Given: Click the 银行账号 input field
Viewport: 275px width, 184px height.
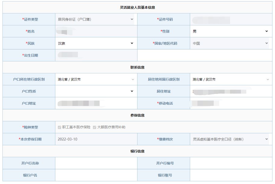Looking at the screenshot, I should 230,175.
